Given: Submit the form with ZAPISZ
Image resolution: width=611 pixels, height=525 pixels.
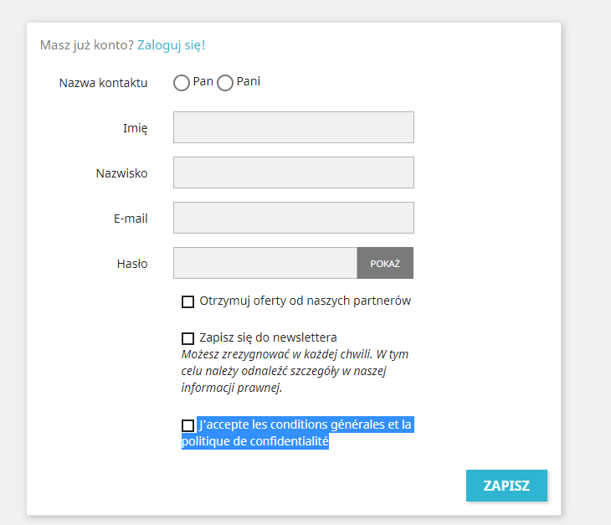Looking at the screenshot, I should 506,486.
